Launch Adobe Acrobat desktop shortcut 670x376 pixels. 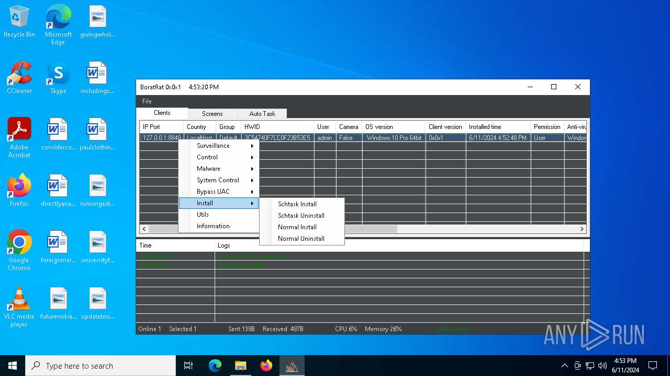pyautogui.click(x=19, y=138)
